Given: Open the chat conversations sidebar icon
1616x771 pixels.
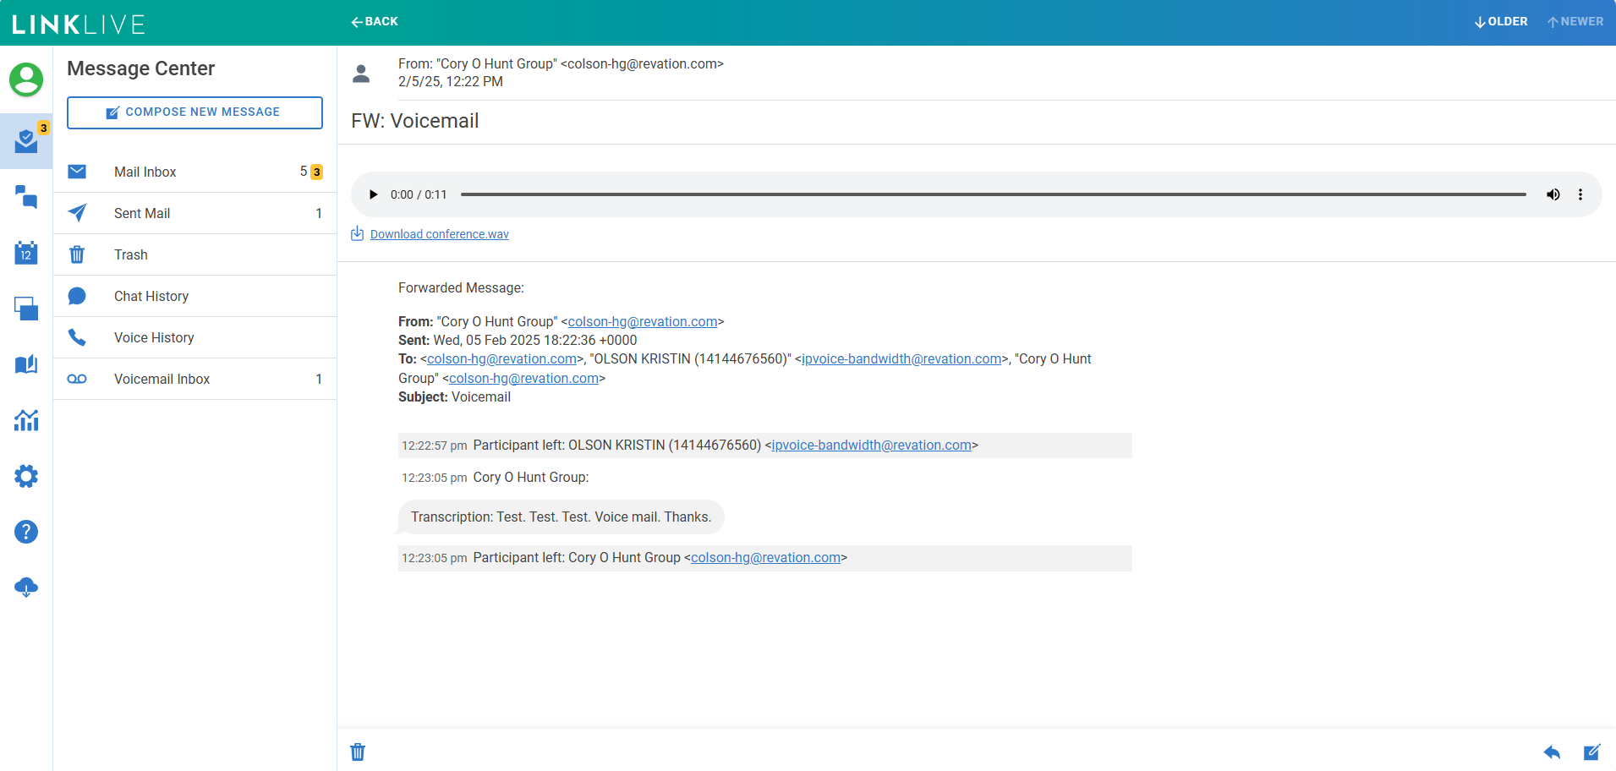Looking at the screenshot, I should pos(26,197).
